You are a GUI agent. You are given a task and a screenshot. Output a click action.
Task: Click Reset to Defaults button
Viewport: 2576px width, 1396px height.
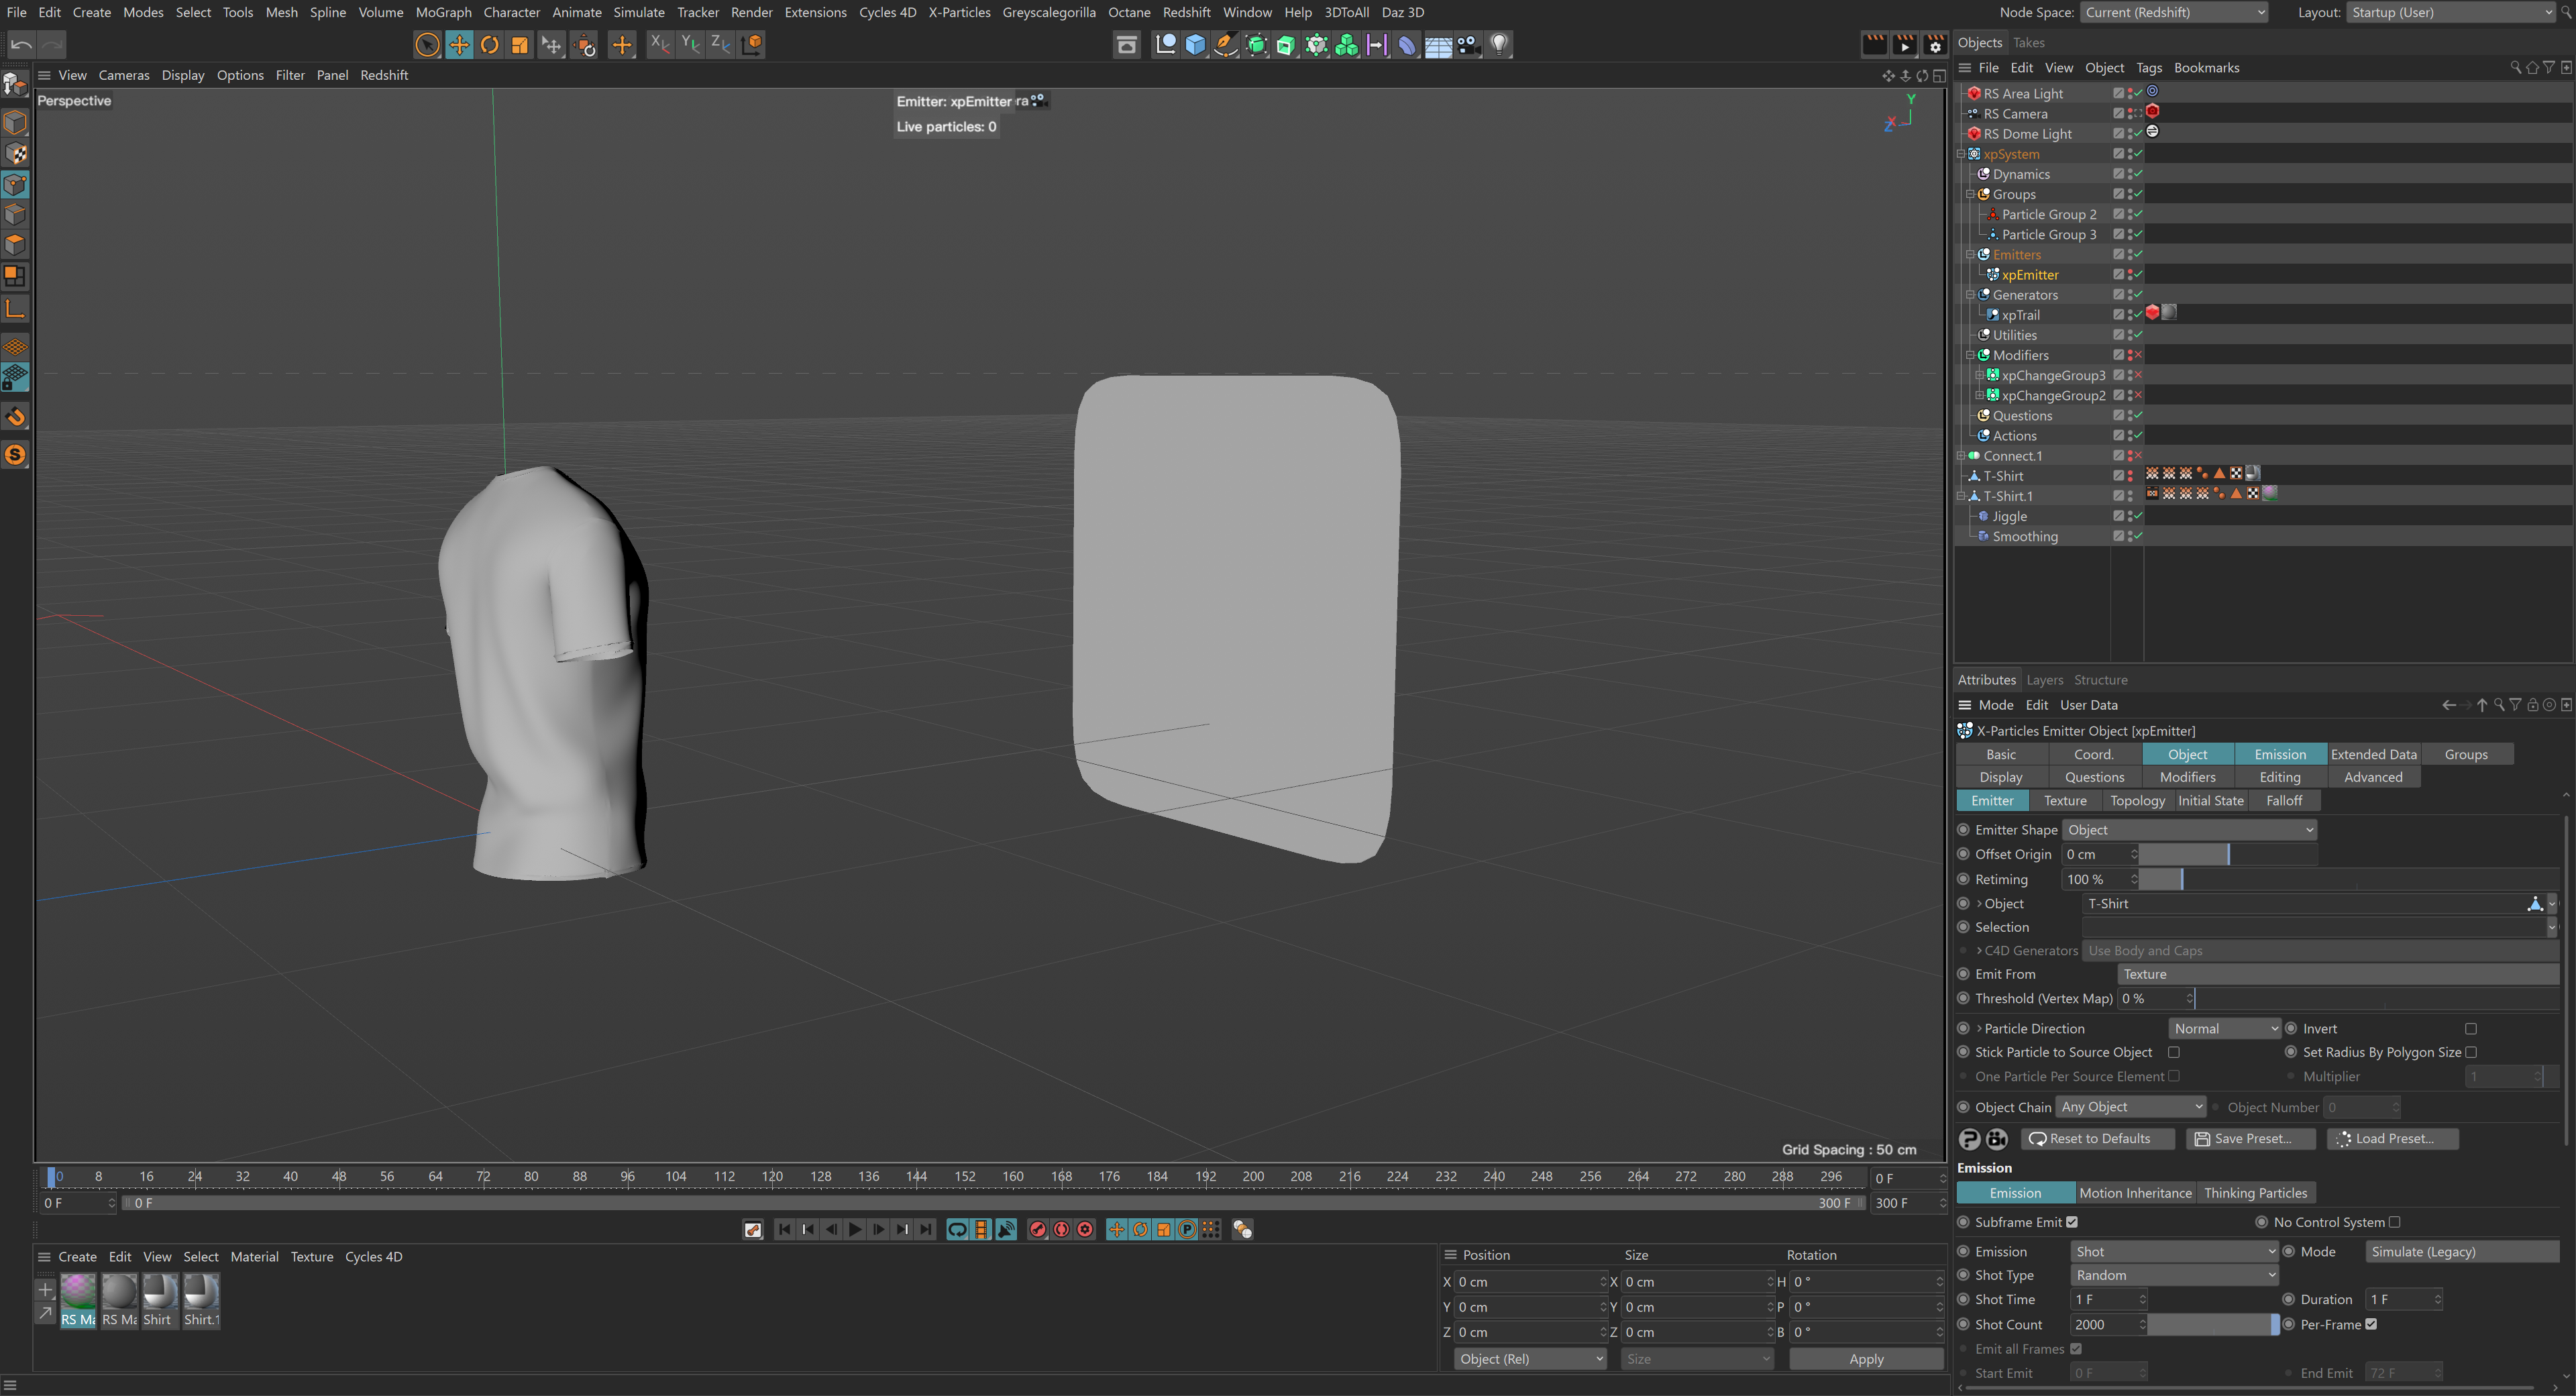click(x=2099, y=1138)
